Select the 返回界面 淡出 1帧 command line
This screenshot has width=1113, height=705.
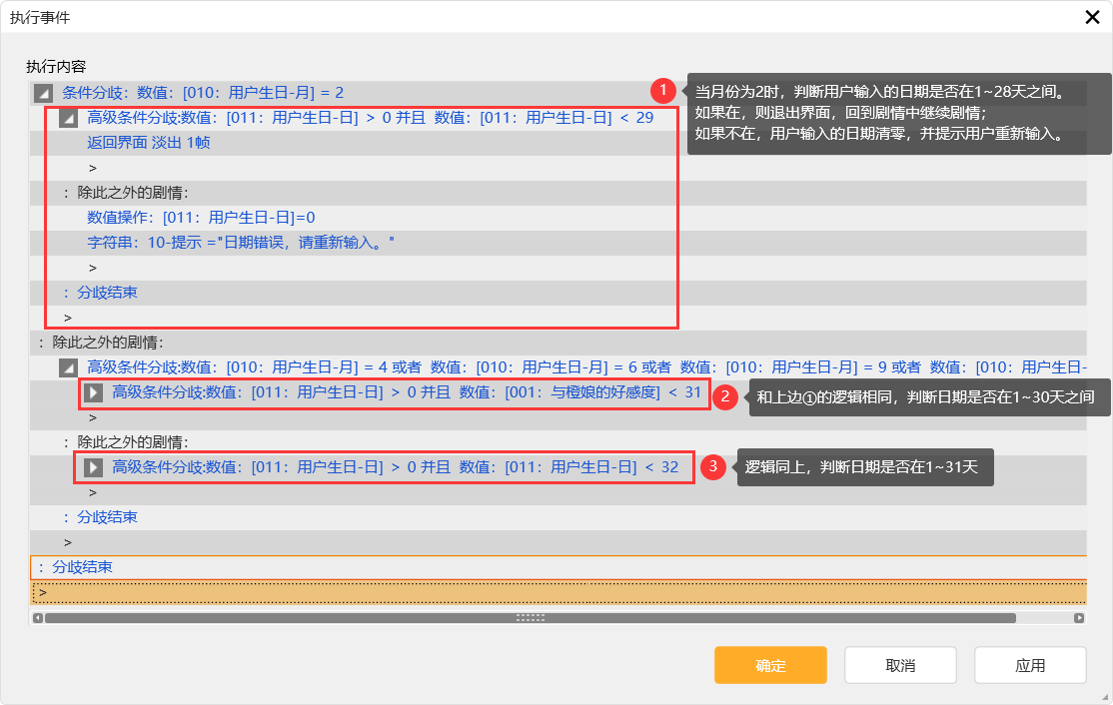[148, 143]
